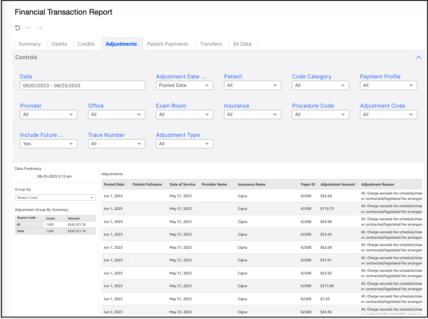The height and width of the screenshot is (319, 428).
Task: Select reason code 45 in the summary
Action: (18, 224)
